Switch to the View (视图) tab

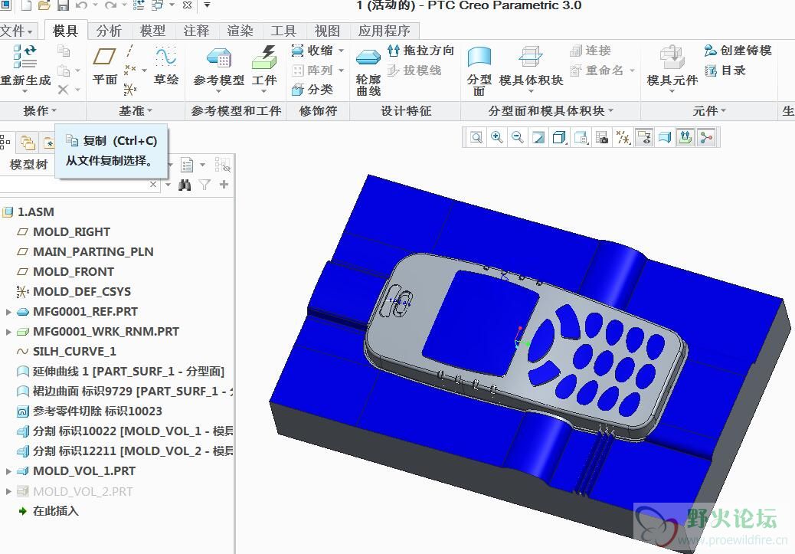coord(326,31)
